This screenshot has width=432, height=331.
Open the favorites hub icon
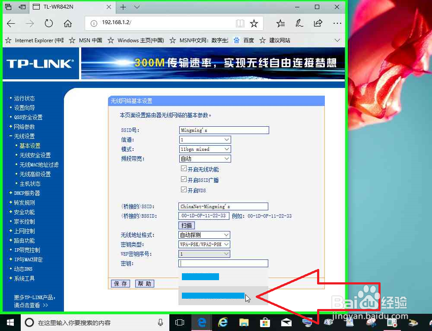tap(280, 24)
